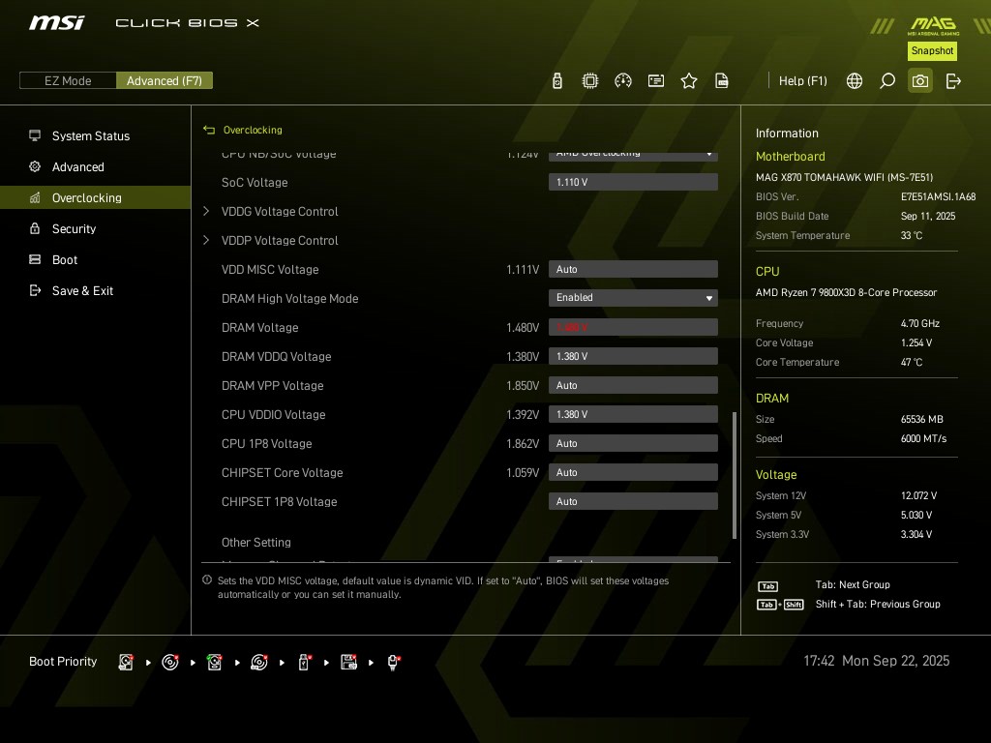This screenshot has width=991, height=743.
Task: Click the CPU 1P8 Voltage Auto field
Action: 633,443
